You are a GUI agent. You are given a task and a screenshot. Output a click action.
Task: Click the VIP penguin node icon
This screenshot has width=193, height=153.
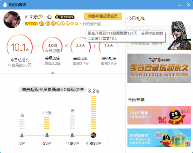point(22,135)
